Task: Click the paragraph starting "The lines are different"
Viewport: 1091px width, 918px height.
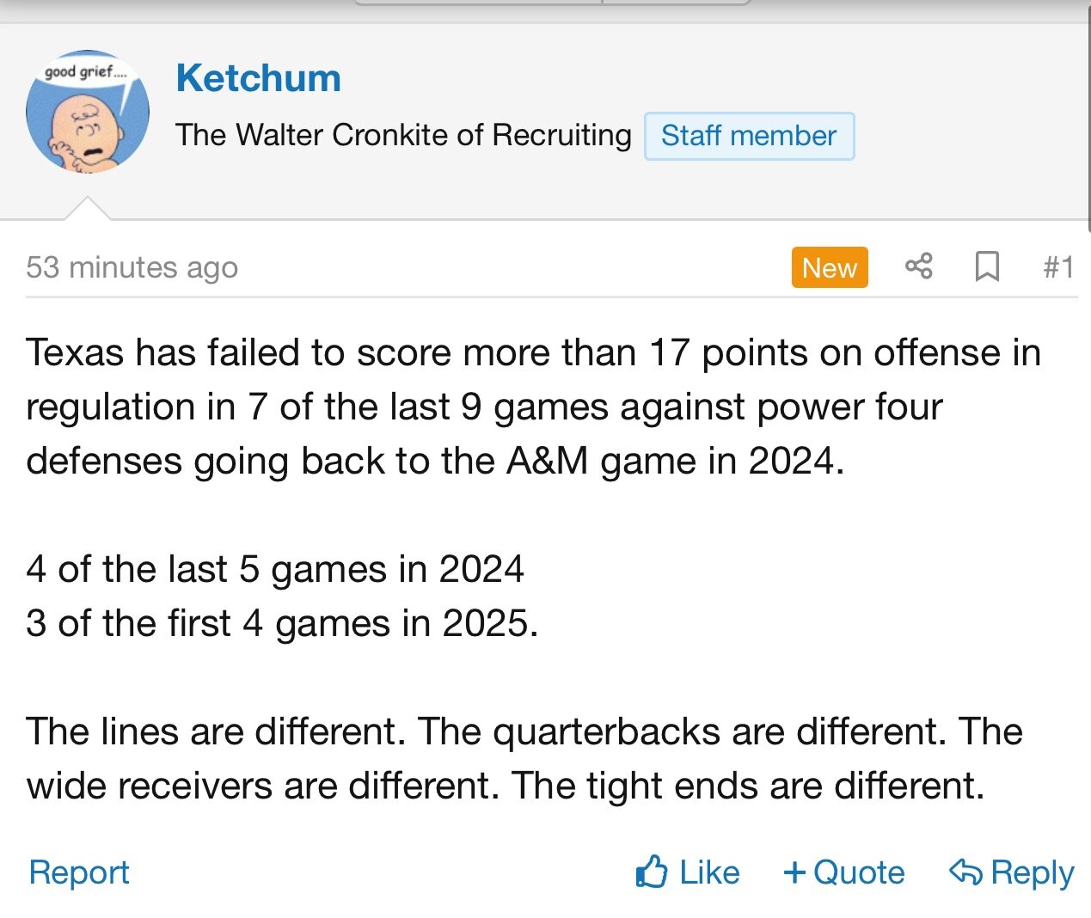Action: click(524, 758)
